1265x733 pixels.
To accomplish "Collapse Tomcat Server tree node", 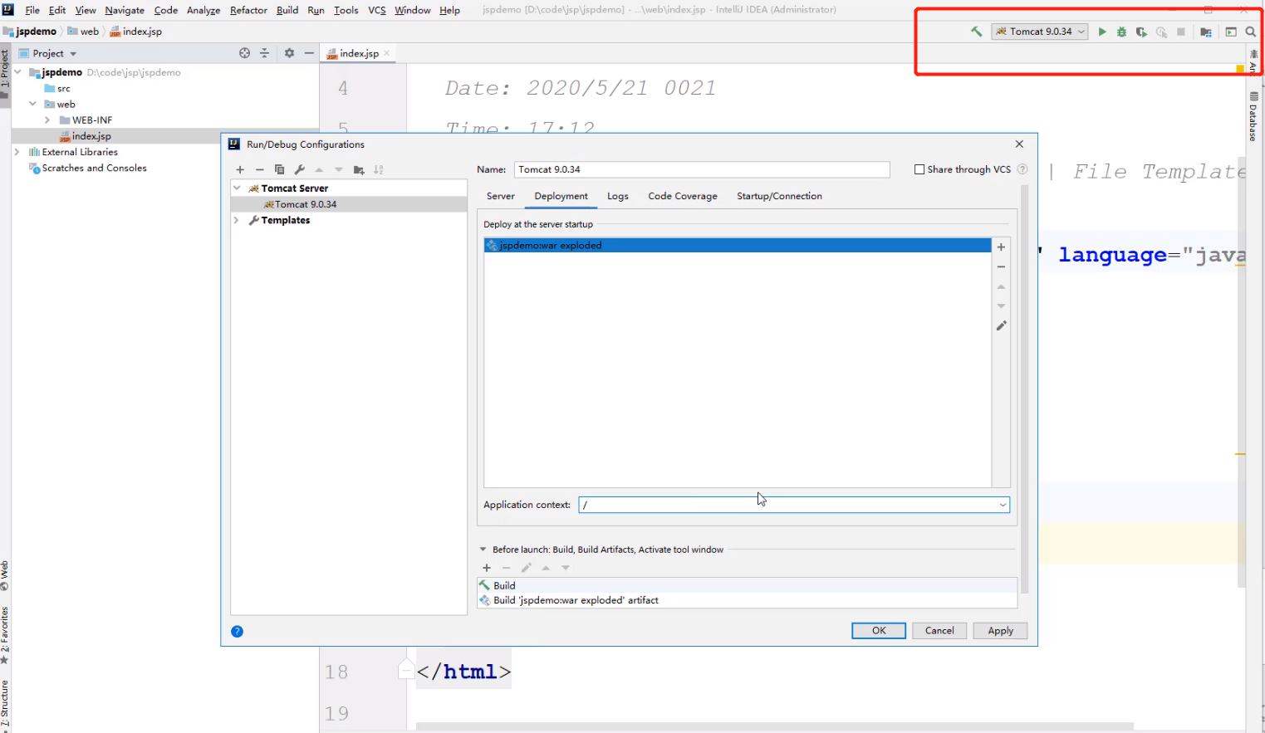I will (x=237, y=188).
